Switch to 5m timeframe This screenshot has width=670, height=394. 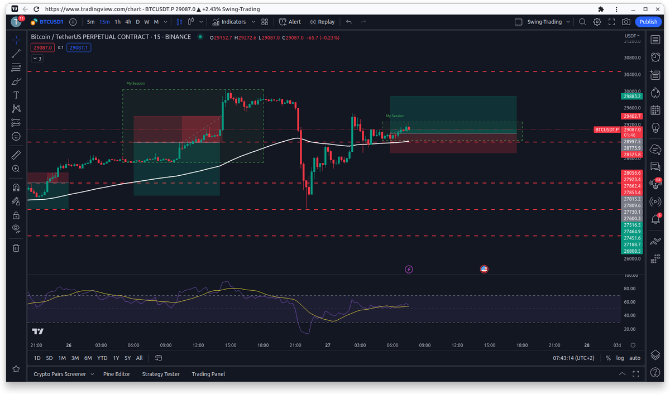pyautogui.click(x=90, y=22)
